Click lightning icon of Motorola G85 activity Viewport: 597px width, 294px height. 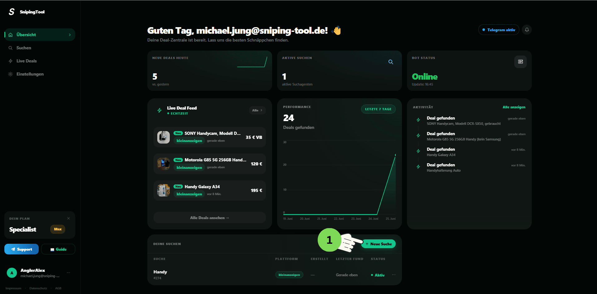click(x=418, y=135)
